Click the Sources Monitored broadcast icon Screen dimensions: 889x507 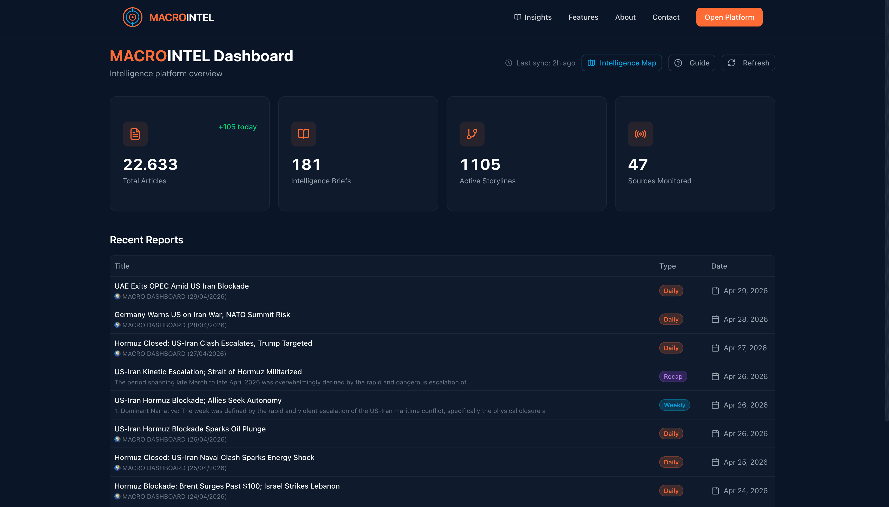pyautogui.click(x=640, y=134)
